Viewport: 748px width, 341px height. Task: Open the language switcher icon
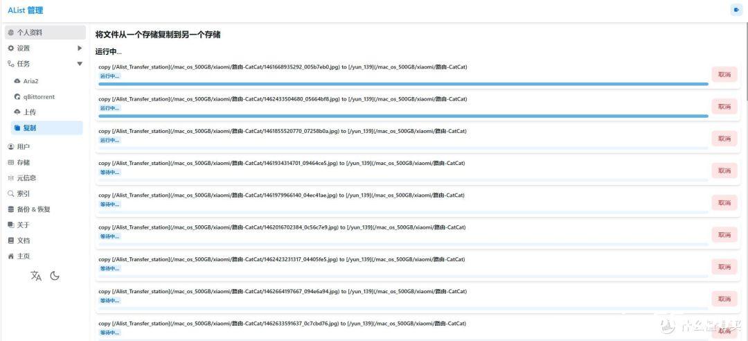pyautogui.click(x=36, y=276)
